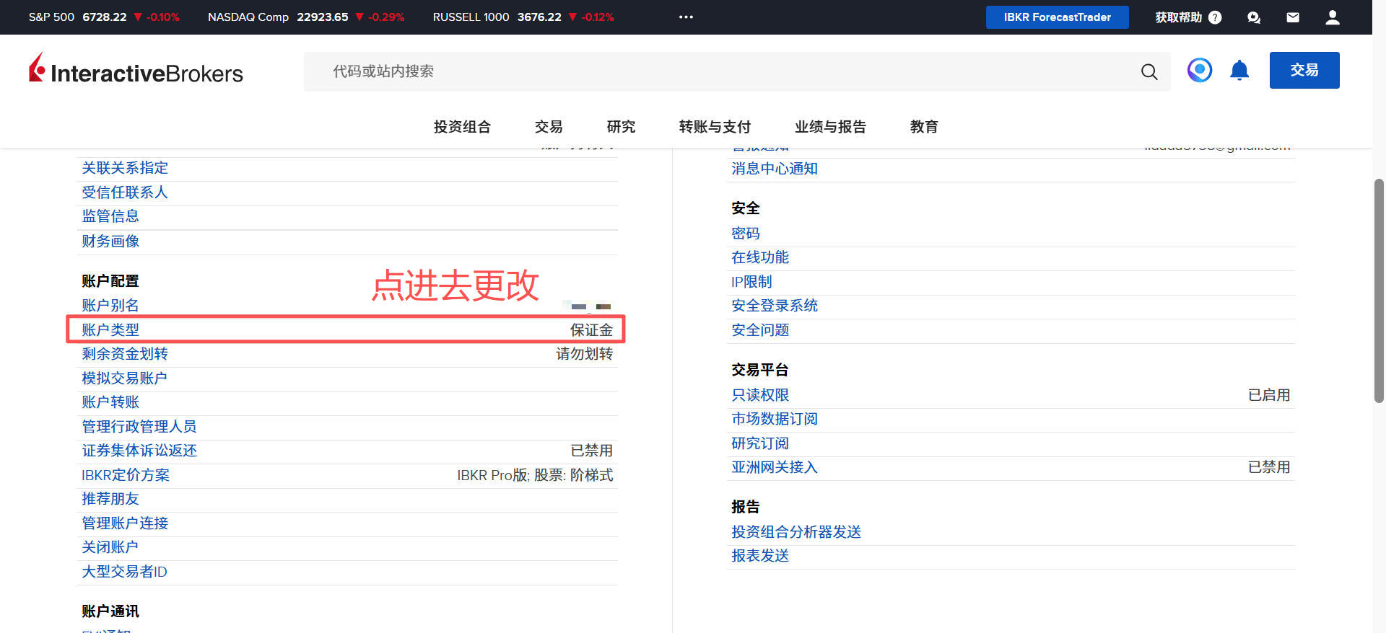Click the page vertical scrollbar

[x=1379, y=288]
